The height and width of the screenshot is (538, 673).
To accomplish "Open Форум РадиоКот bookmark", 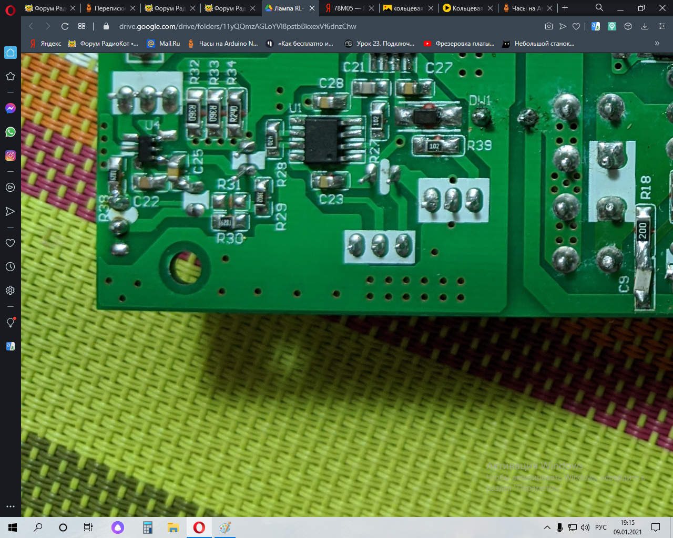I will pos(103,44).
